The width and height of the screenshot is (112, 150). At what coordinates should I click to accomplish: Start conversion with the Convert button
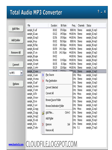[16, 64]
